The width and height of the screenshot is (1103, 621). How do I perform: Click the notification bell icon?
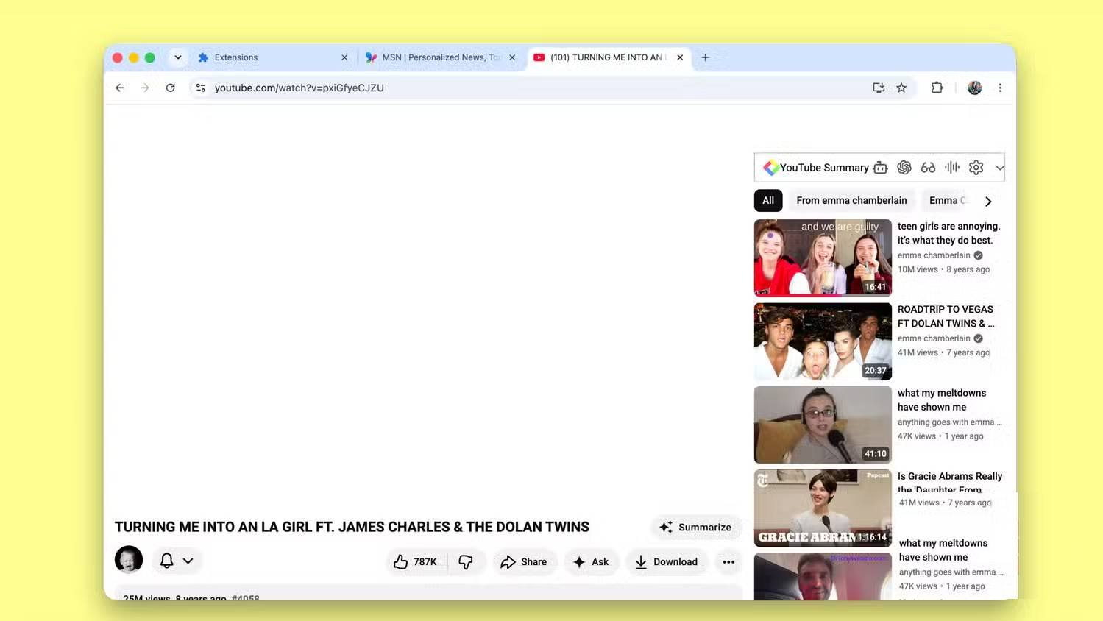(167, 561)
